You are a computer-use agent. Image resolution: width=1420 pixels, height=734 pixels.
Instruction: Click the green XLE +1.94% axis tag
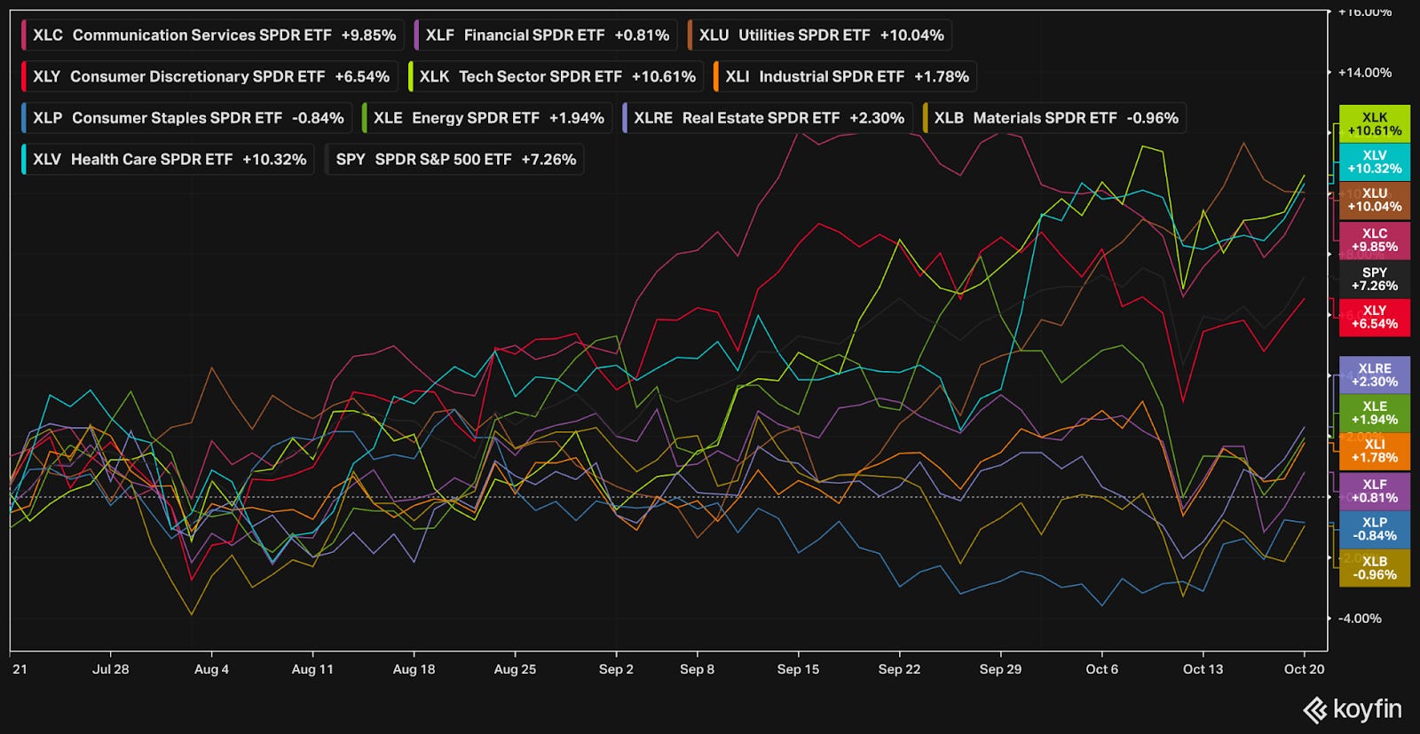click(1375, 414)
